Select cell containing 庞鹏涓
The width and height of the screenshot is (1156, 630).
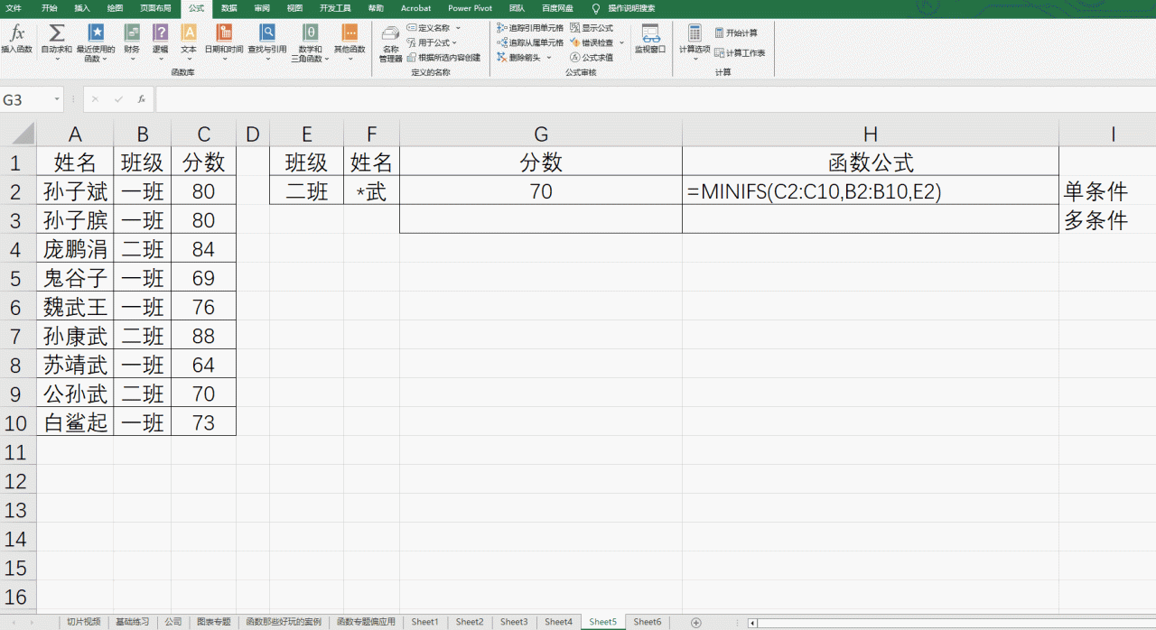coord(75,249)
